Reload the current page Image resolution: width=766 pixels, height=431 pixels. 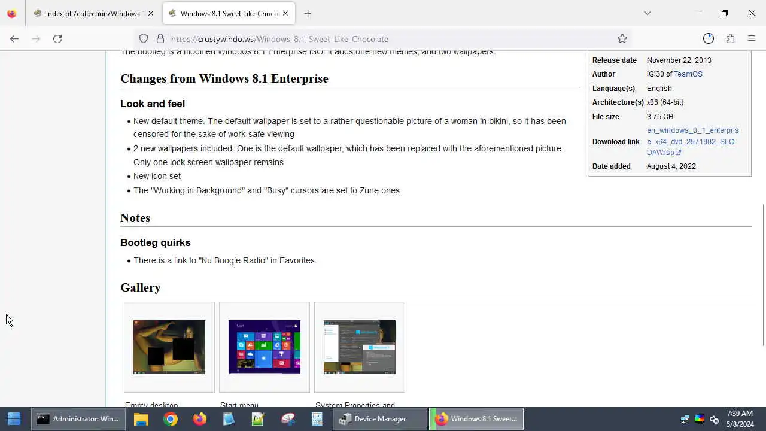57,39
